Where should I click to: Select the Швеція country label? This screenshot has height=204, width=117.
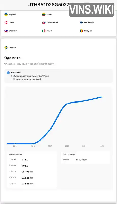[x=12, y=48]
